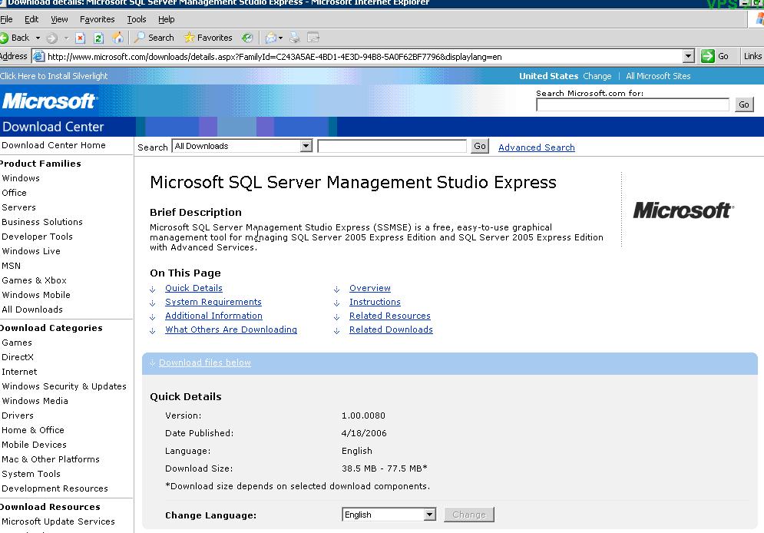Click Here to Install Silverlight link
The width and height of the screenshot is (764, 533).
[x=54, y=76]
